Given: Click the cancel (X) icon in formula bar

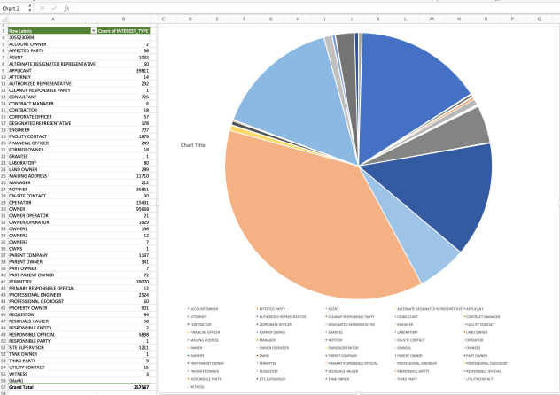Looking at the screenshot, I should click(43, 7).
